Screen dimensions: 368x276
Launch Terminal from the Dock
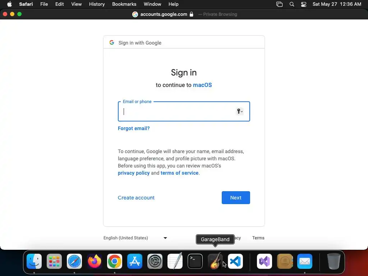coord(195,261)
